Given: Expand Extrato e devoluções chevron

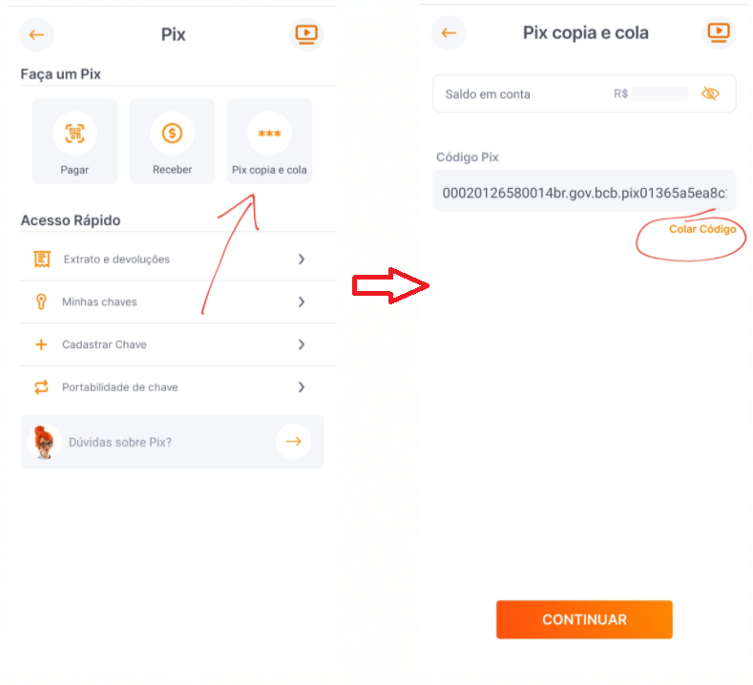Looking at the screenshot, I should pos(301,259).
